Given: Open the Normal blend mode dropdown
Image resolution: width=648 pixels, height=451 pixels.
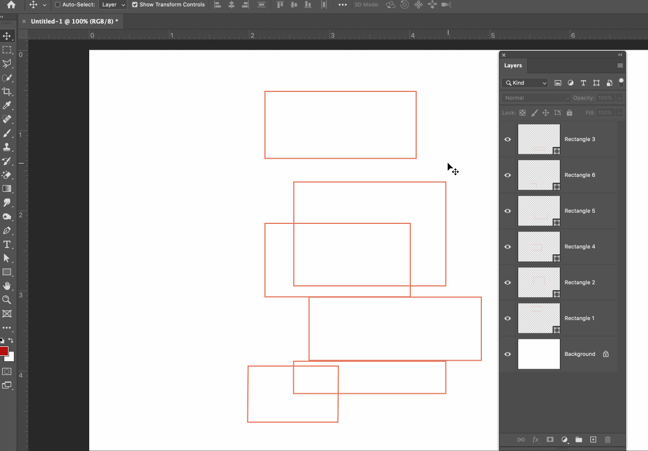Looking at the screenshot, I should tap(536, 98).
